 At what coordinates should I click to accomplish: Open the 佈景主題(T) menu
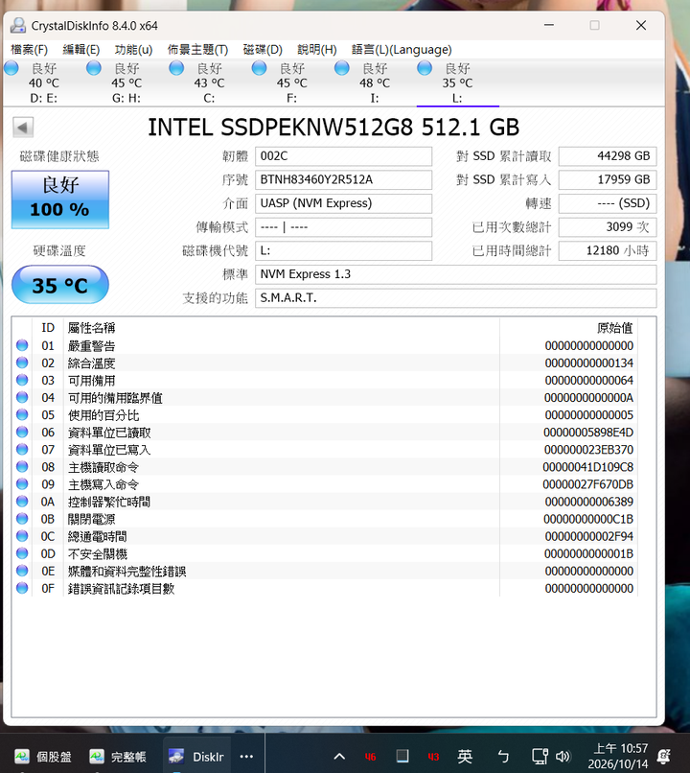pos(197,50)
